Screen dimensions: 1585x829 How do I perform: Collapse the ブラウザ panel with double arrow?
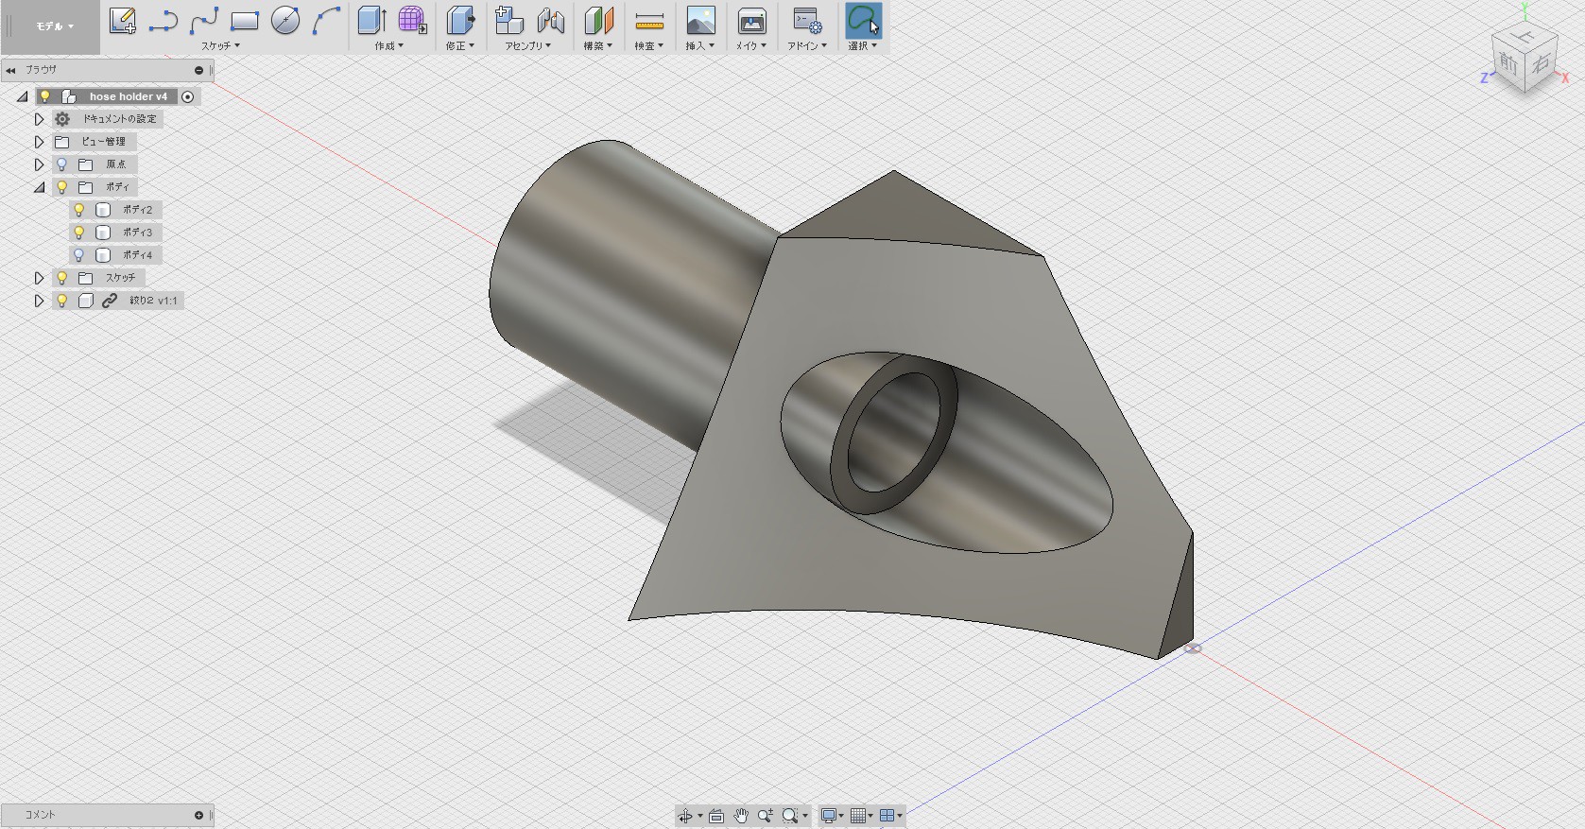click(10, 70)
